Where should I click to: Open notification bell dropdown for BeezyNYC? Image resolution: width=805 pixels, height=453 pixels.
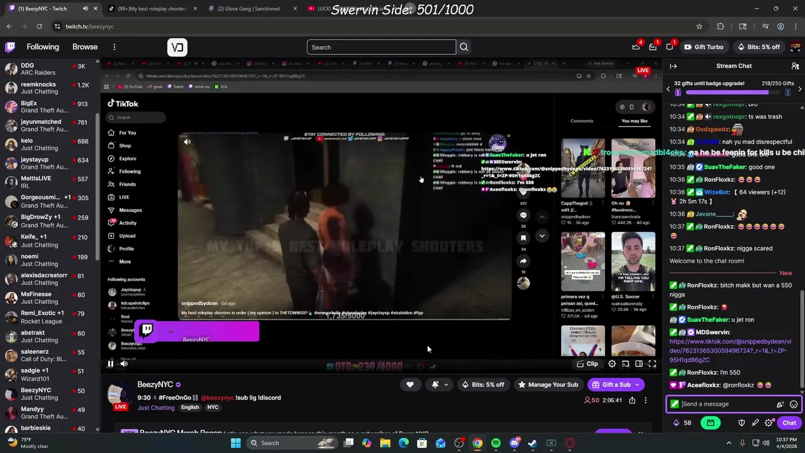[440, 384]
